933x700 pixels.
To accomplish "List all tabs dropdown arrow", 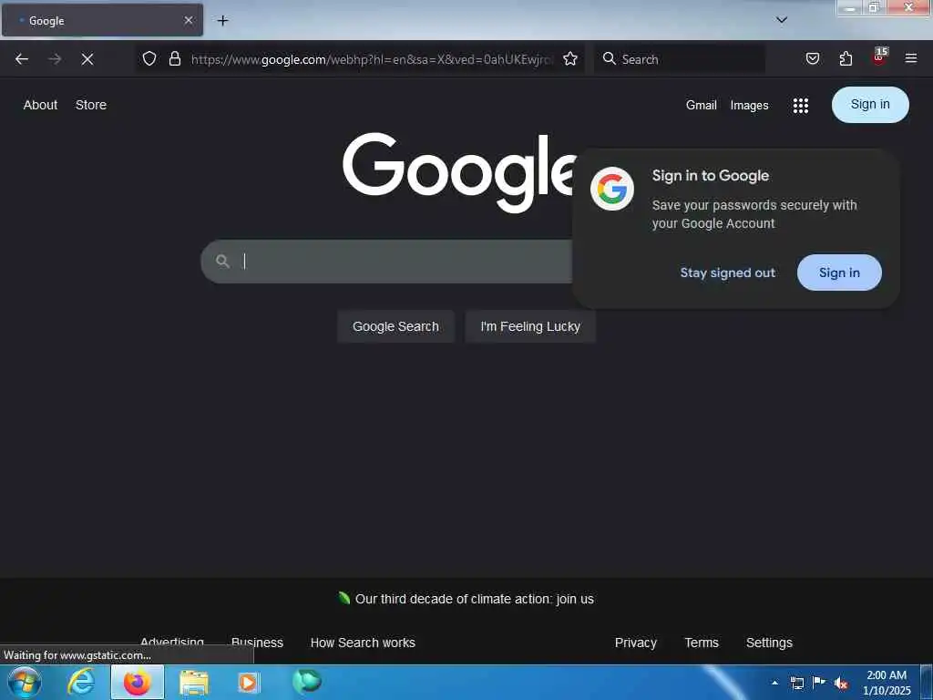I will point(782,20).
